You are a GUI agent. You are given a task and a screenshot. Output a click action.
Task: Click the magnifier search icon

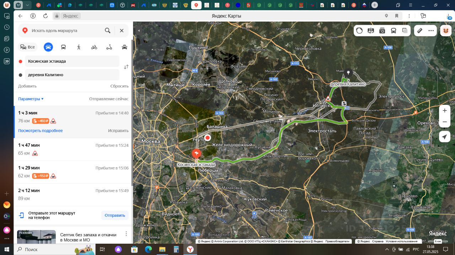(107, 30)
